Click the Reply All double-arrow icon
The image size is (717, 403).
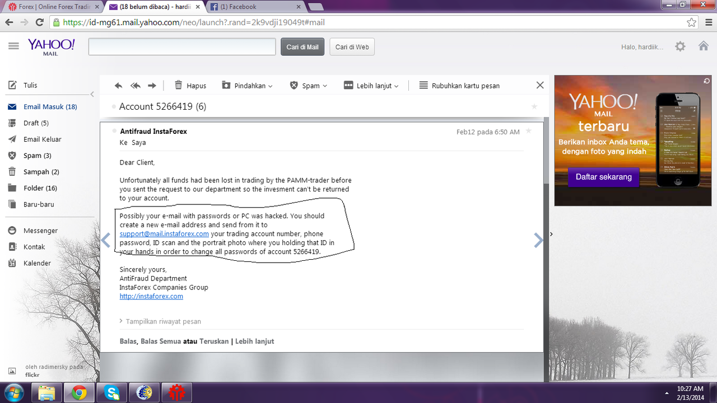coord(135,86)
